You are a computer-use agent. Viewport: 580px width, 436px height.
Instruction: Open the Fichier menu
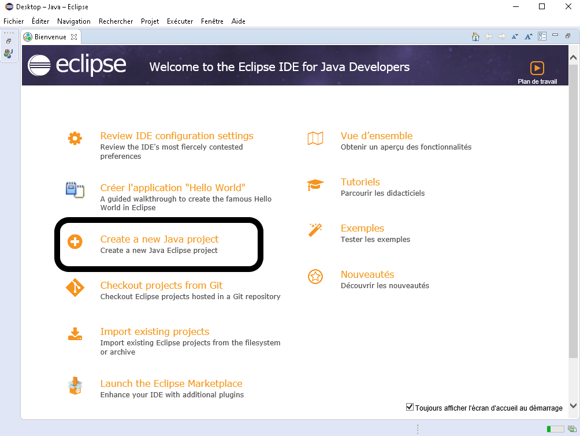[14, 21]
